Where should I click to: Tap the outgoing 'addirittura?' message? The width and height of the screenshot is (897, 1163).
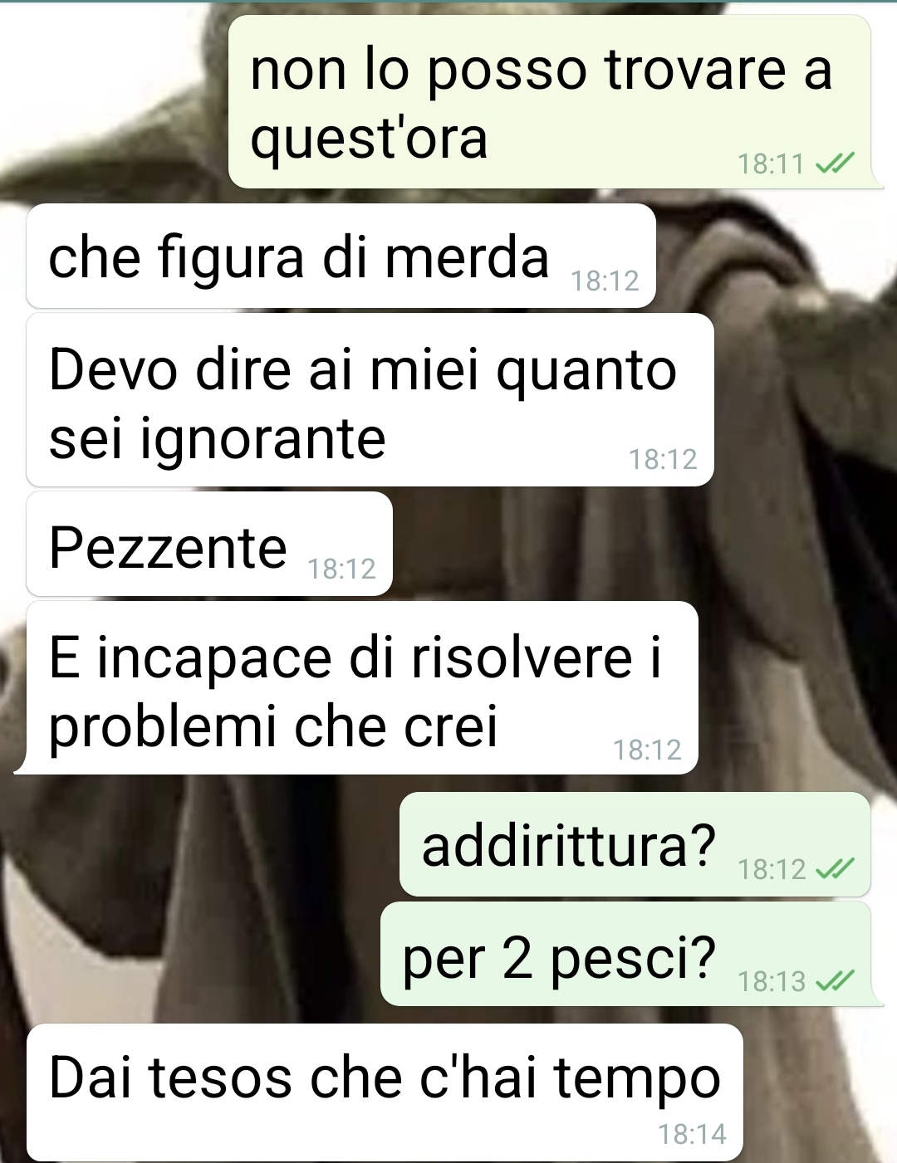point(635,844)
